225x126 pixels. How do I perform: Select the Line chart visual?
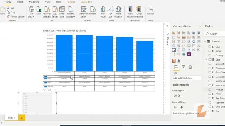(x=174, y=37)
